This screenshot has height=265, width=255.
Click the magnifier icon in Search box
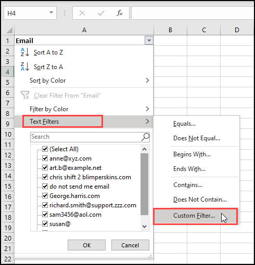pyautogui.click(x=145, y=137)
